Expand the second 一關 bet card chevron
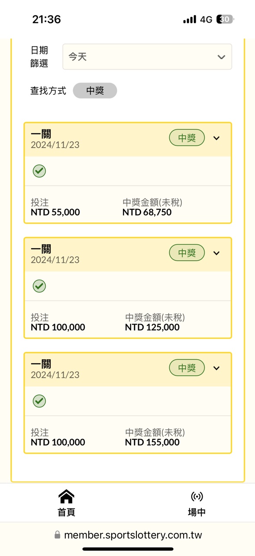Screen dimensions: 255x556 coord(216,253)
